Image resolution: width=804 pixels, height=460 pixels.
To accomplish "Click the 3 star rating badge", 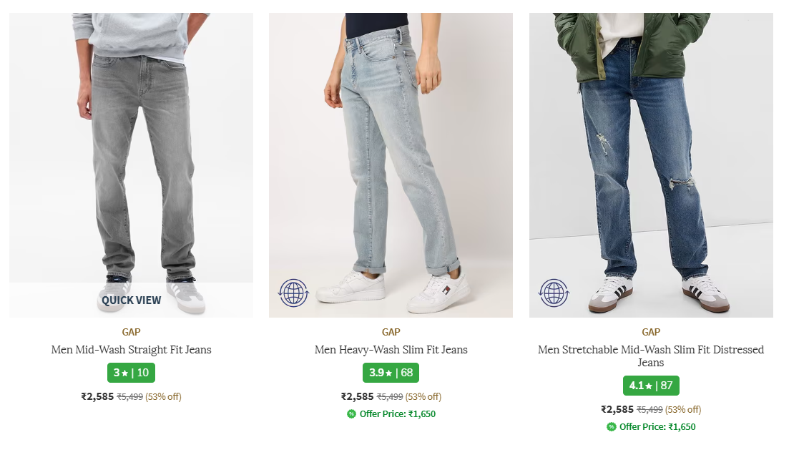I will (132, 373).
